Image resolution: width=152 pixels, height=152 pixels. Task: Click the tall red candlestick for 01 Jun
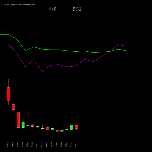click(x=18, y=120)
